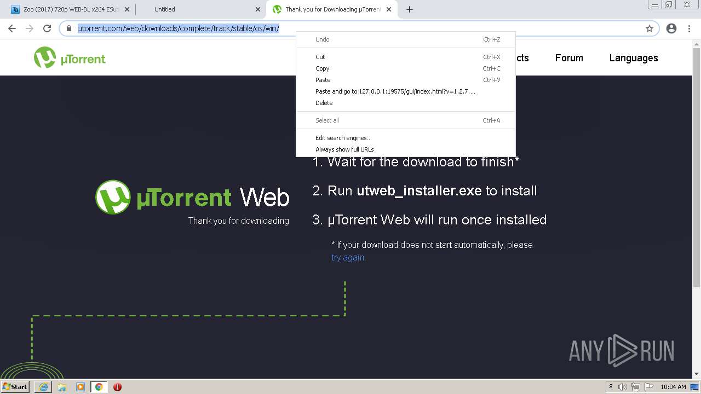
Task: Click the page scrollbar up arrow
Action: 697,43
